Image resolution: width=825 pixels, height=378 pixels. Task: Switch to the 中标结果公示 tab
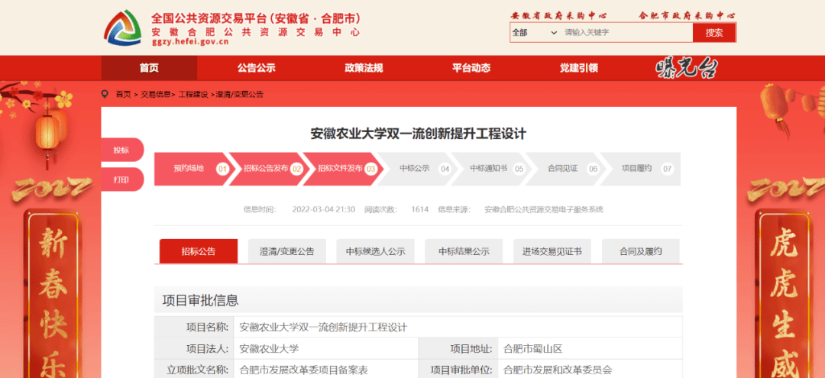tap(464, 251)
